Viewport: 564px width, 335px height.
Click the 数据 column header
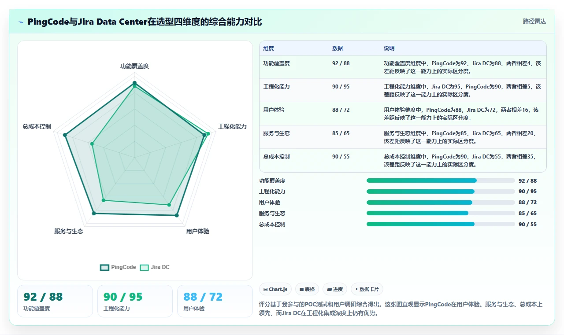pyautogui.click(x=338, y=48)
